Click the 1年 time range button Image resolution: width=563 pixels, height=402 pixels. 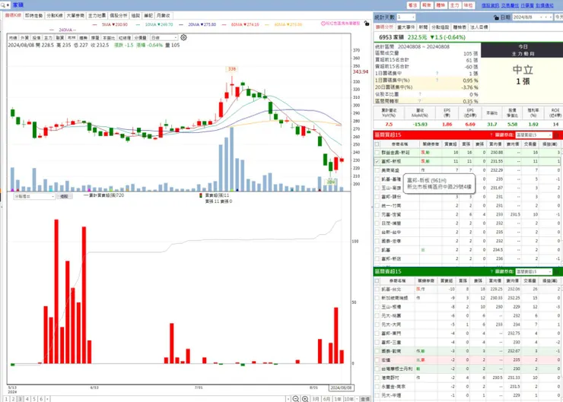click(x=338, y=399)
